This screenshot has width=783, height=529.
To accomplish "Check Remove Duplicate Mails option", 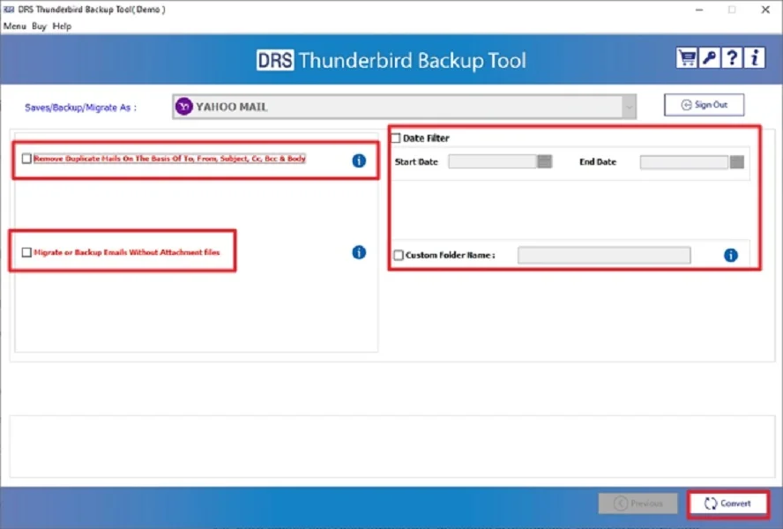I will point(26,159).
